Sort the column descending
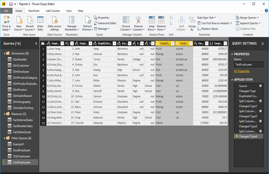Viewport: 269px width, 174px height. [x=171, y=23]
